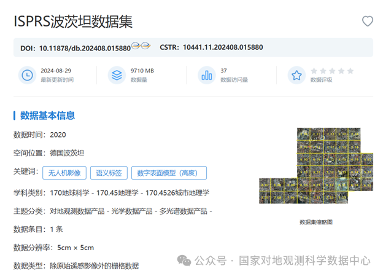Select the 数字表面模型（高度）keyword tag
This screenshot has height=276, width=383.
point(169,173)
